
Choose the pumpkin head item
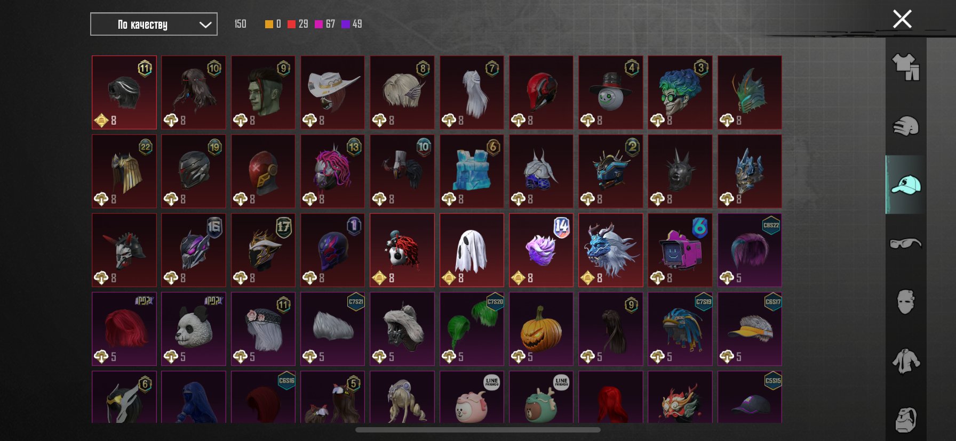point(541,329)
